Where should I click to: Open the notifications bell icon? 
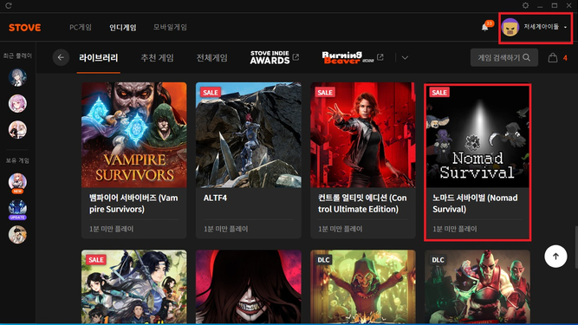click(x=485, y=27)
